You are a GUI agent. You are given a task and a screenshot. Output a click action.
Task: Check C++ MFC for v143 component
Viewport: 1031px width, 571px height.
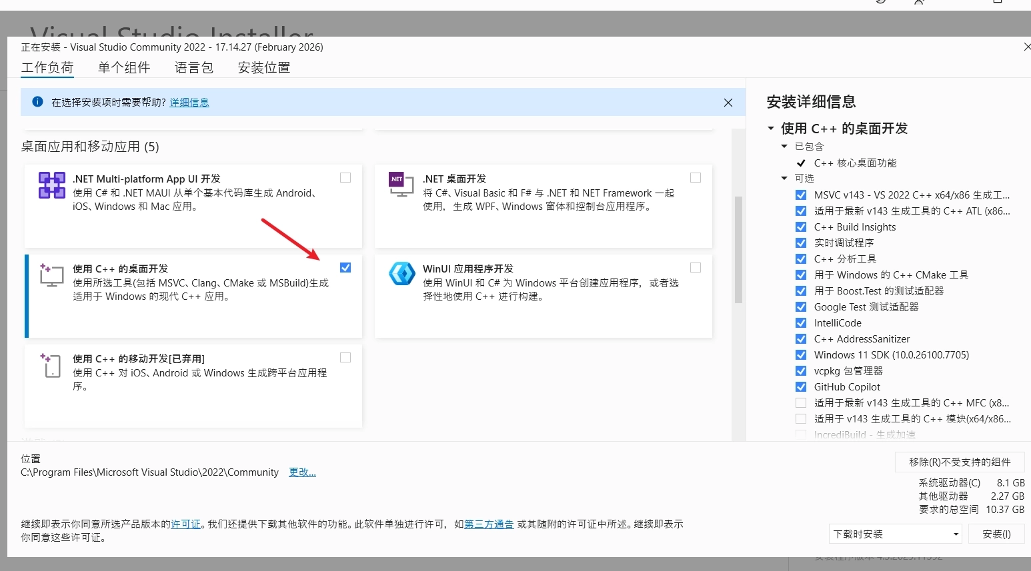tap(801, 403)
